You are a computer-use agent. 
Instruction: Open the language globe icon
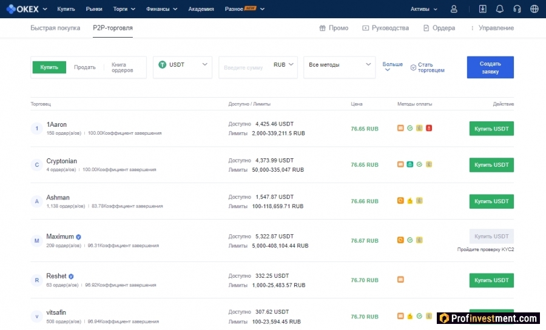click(x=534, y=9)
